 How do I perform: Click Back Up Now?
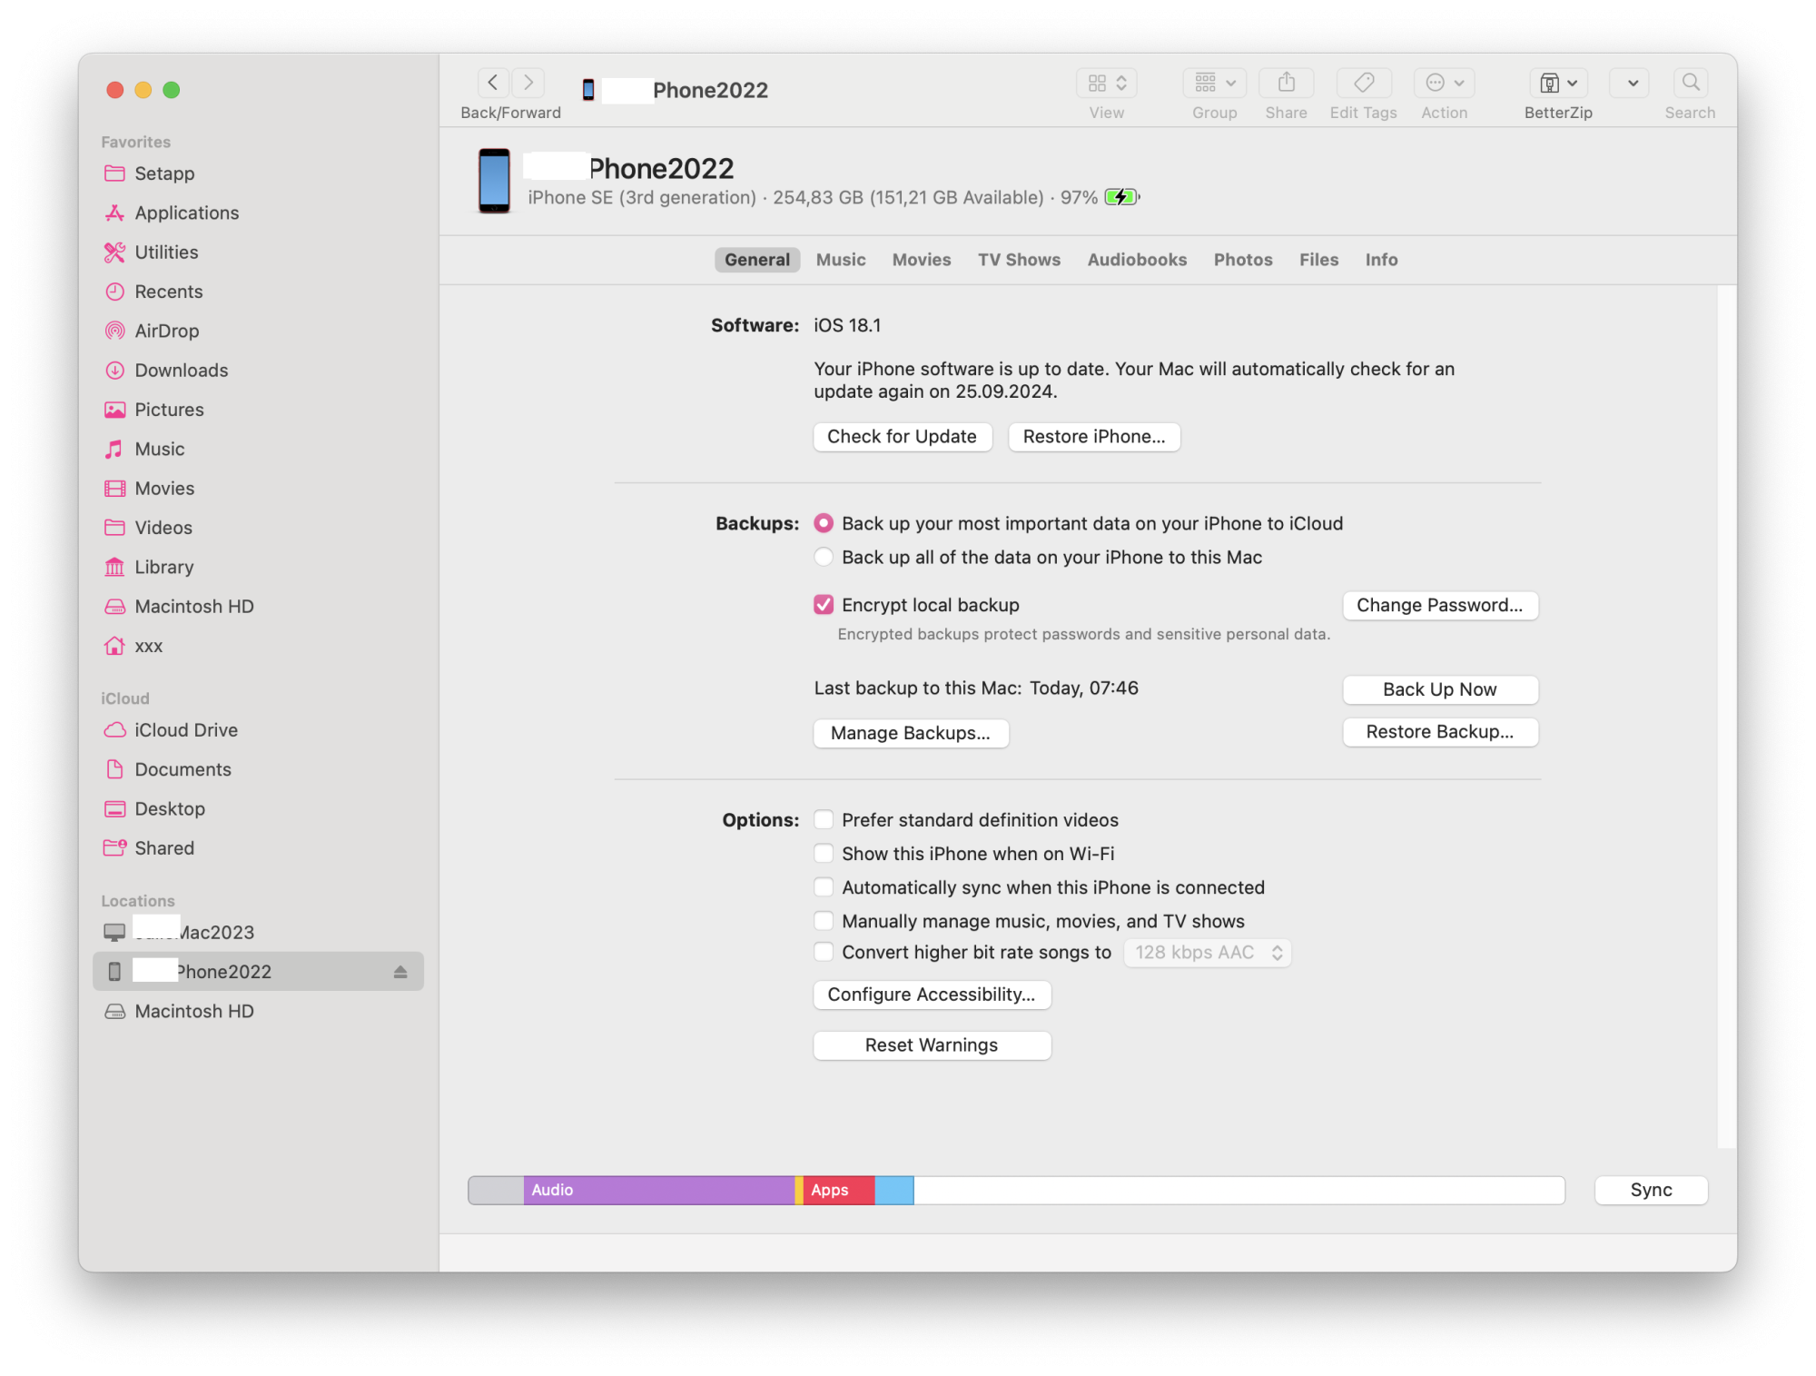(x=1440, y=689)
